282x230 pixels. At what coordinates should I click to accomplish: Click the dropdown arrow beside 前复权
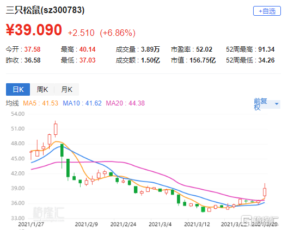[x=277, y=104]
